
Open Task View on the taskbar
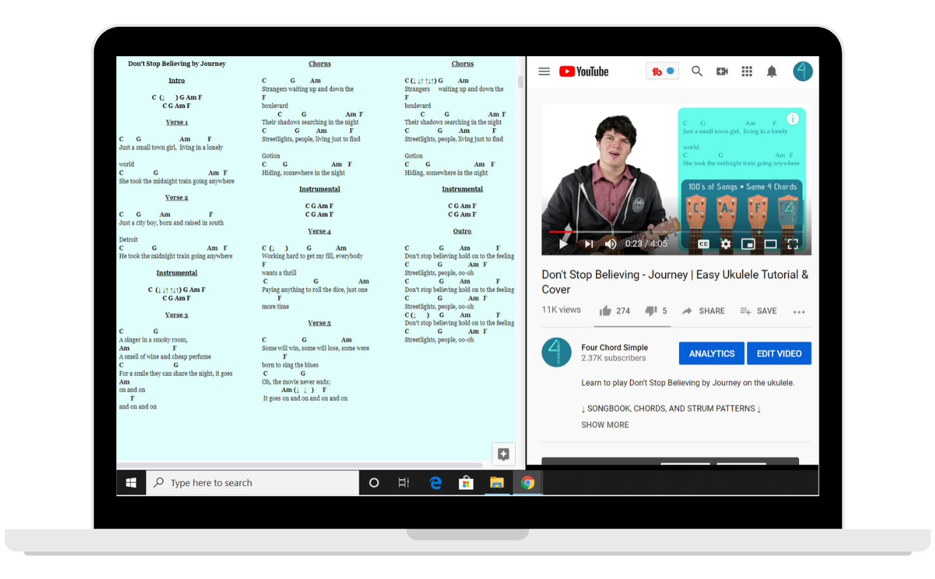(x=404, y=483)
